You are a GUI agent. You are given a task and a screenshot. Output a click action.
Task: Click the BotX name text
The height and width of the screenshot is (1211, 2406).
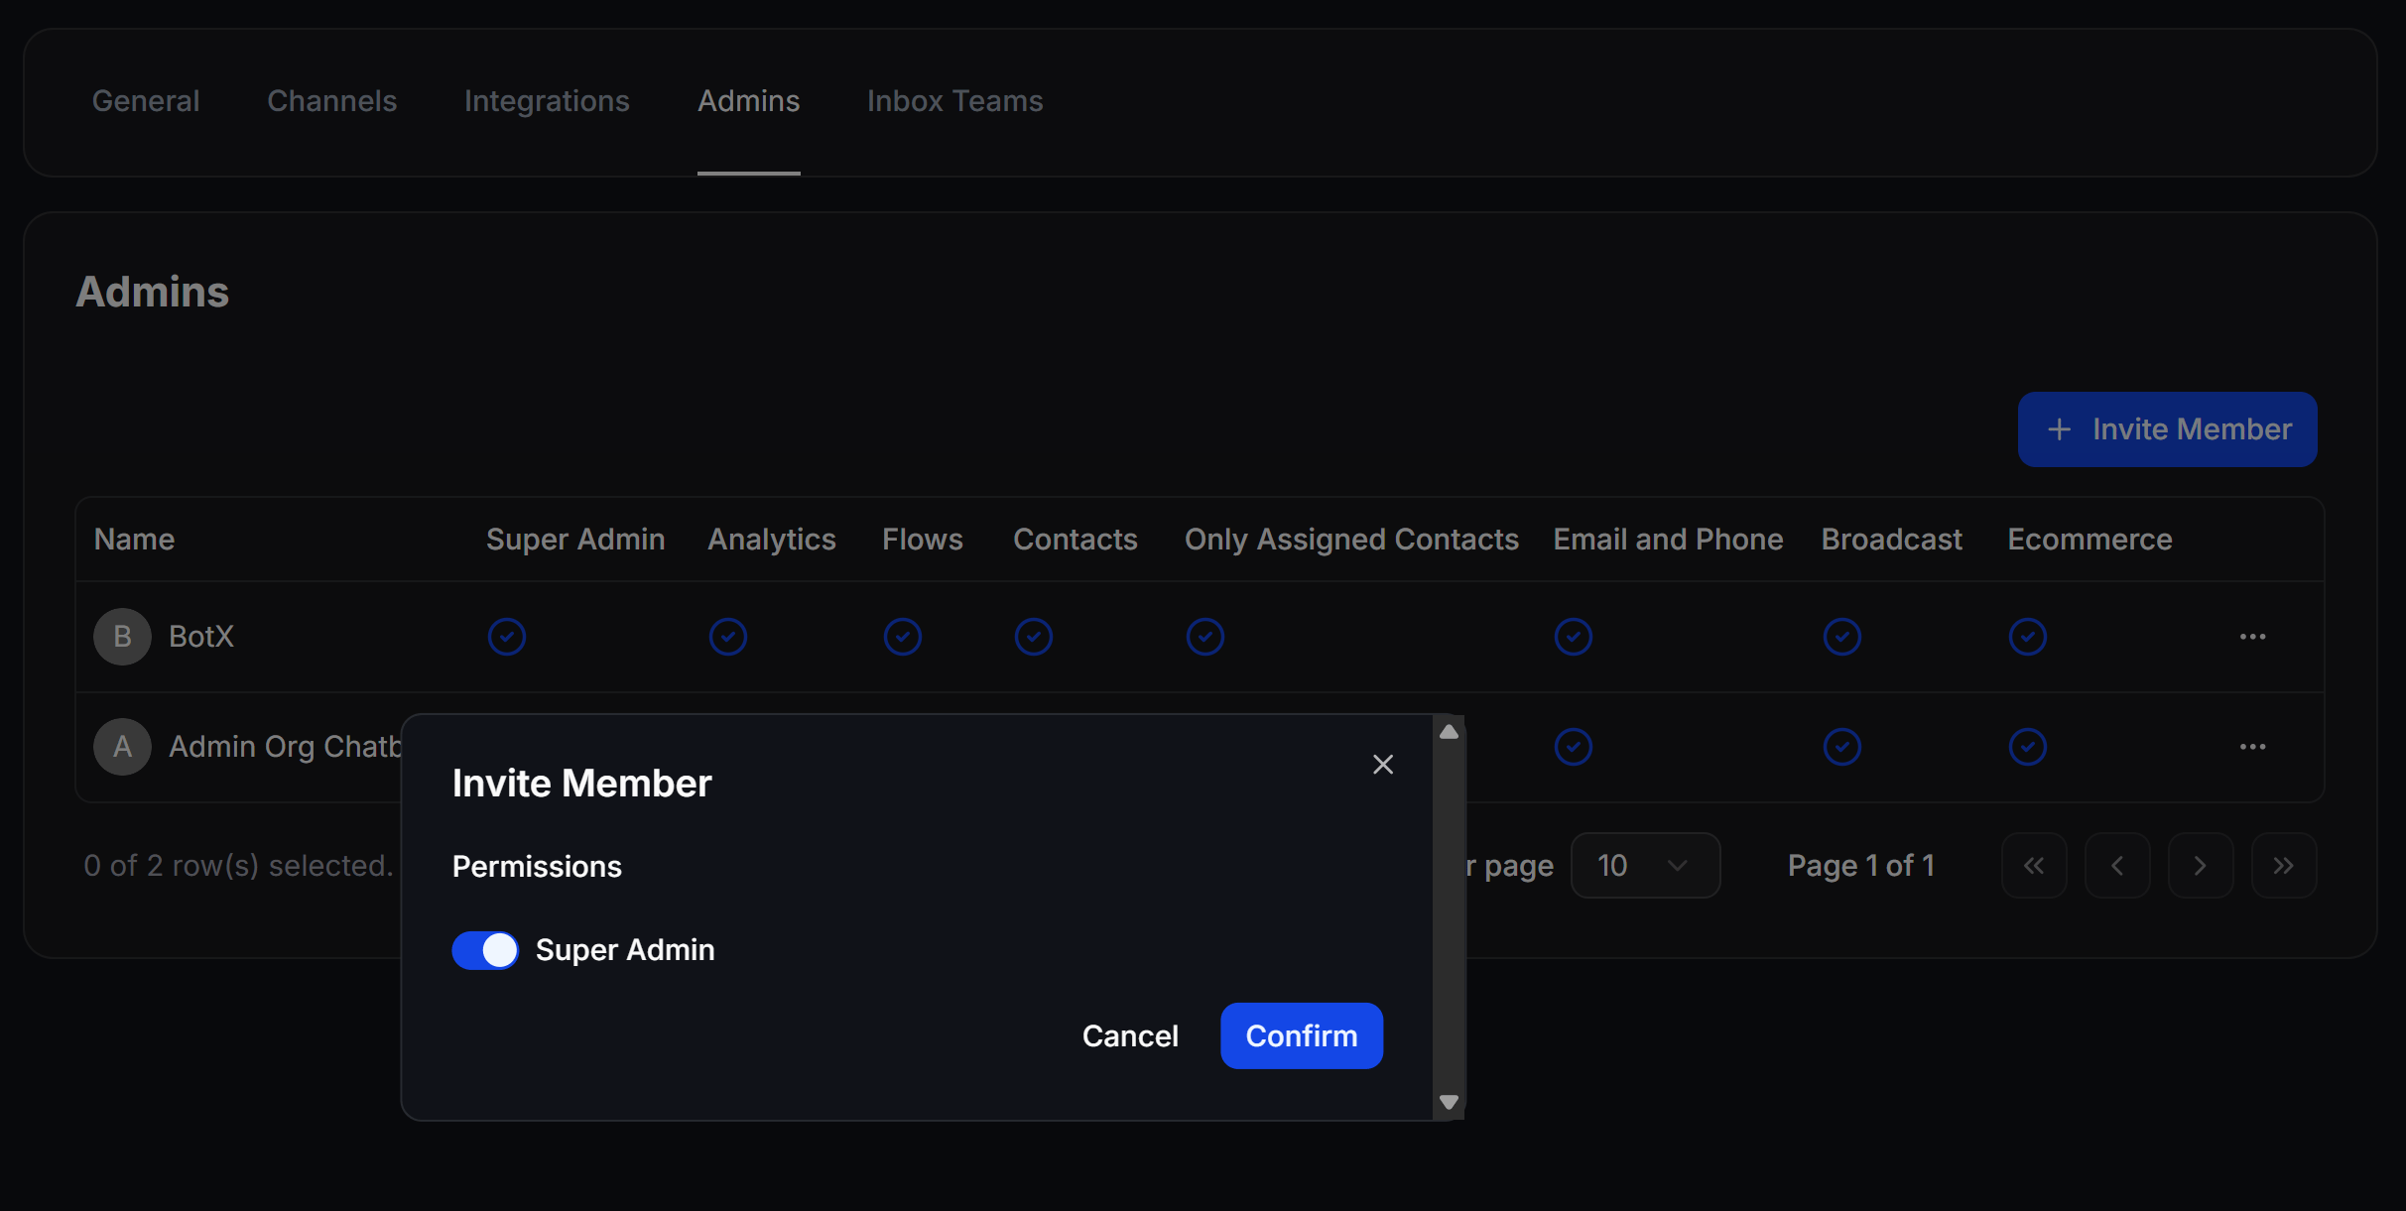[x=201, y=637]
